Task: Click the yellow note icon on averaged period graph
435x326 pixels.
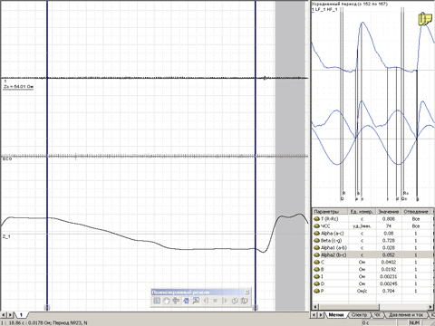Action: point(425,19)
